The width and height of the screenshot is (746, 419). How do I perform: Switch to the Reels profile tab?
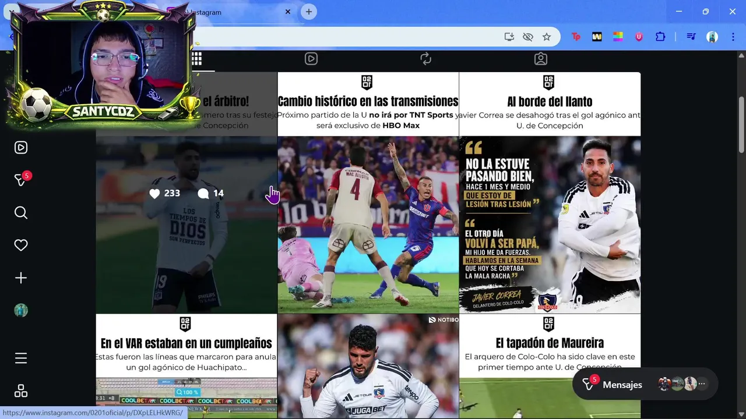[x=311, y=59]
